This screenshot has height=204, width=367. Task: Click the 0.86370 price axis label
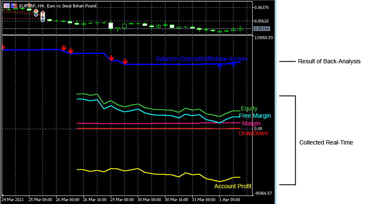262,8
